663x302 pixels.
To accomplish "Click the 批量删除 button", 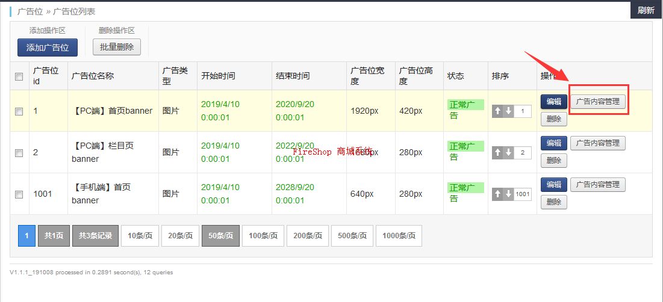I will coord(117,47).
